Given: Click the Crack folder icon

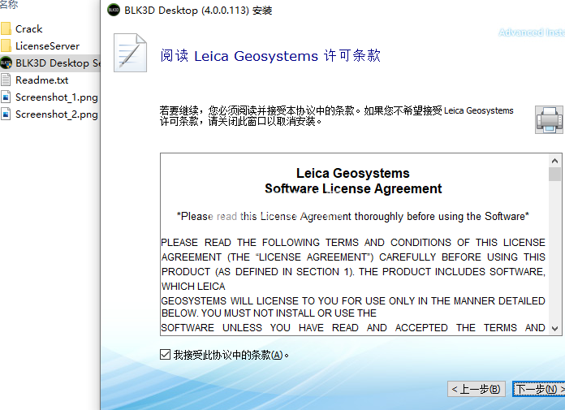Looking at the screenshot, I should [x=6, y=29].
